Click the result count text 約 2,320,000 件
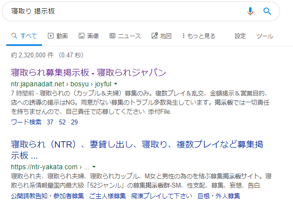This screenshot has width=293, height=203. click(x=32, y=55)
